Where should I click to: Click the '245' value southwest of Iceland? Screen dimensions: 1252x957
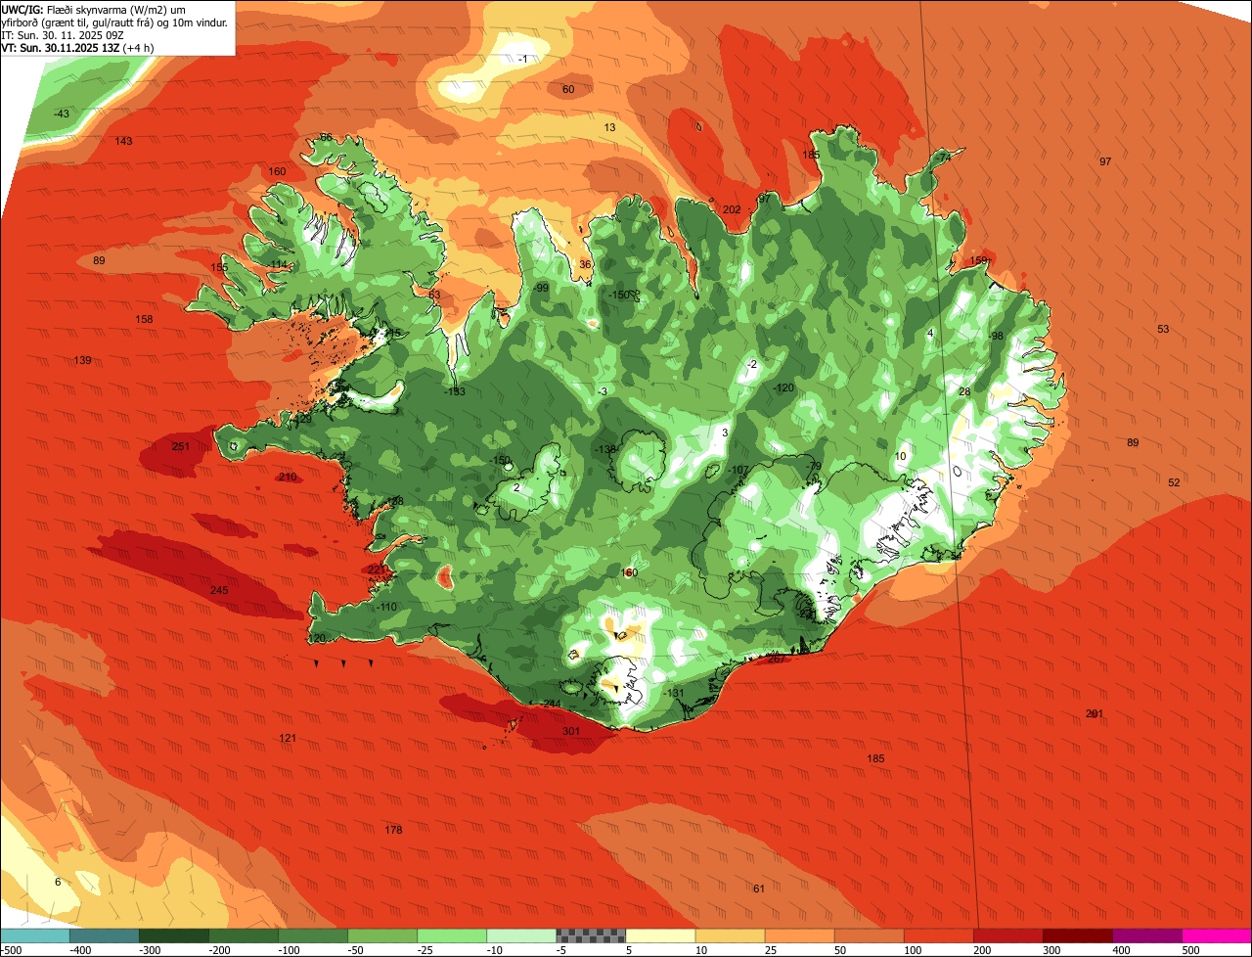[219, 590]
